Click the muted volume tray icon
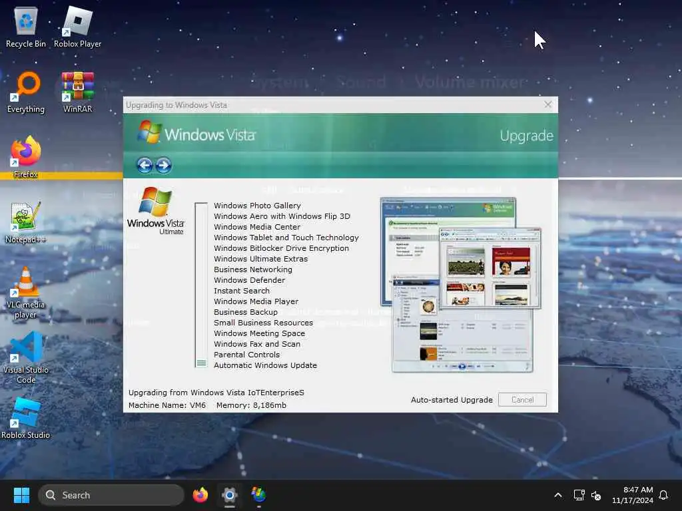Image resolution: width=682 pixels, height=511 pixels. pyautogui.click(x=596, y=495)
